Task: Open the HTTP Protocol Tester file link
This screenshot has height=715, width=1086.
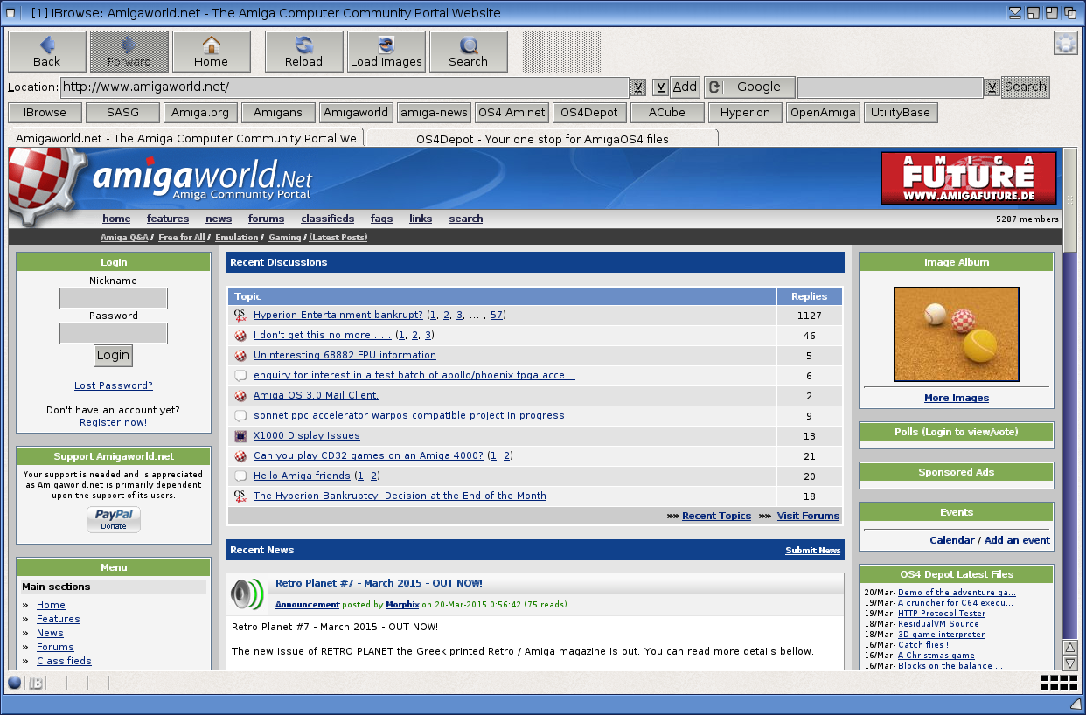Action: point(942,614)
